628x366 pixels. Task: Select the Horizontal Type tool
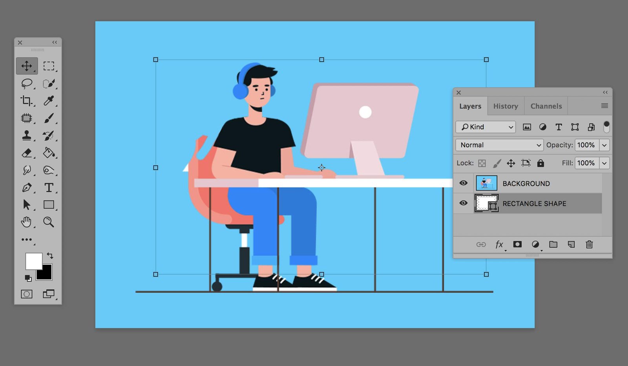pyautogui.click(x=49, y=188)
